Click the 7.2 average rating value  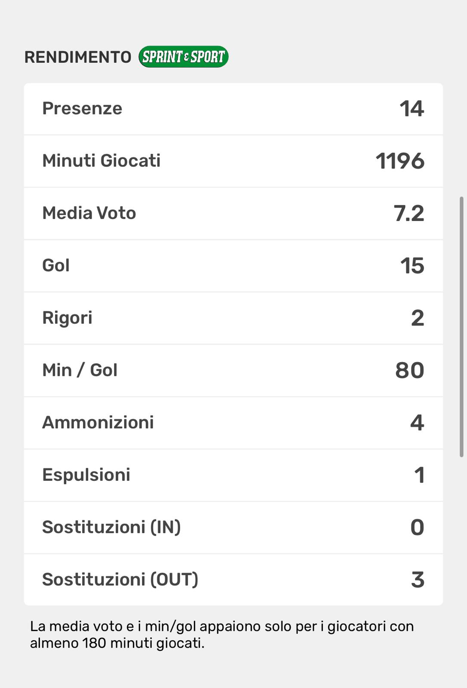409,213
